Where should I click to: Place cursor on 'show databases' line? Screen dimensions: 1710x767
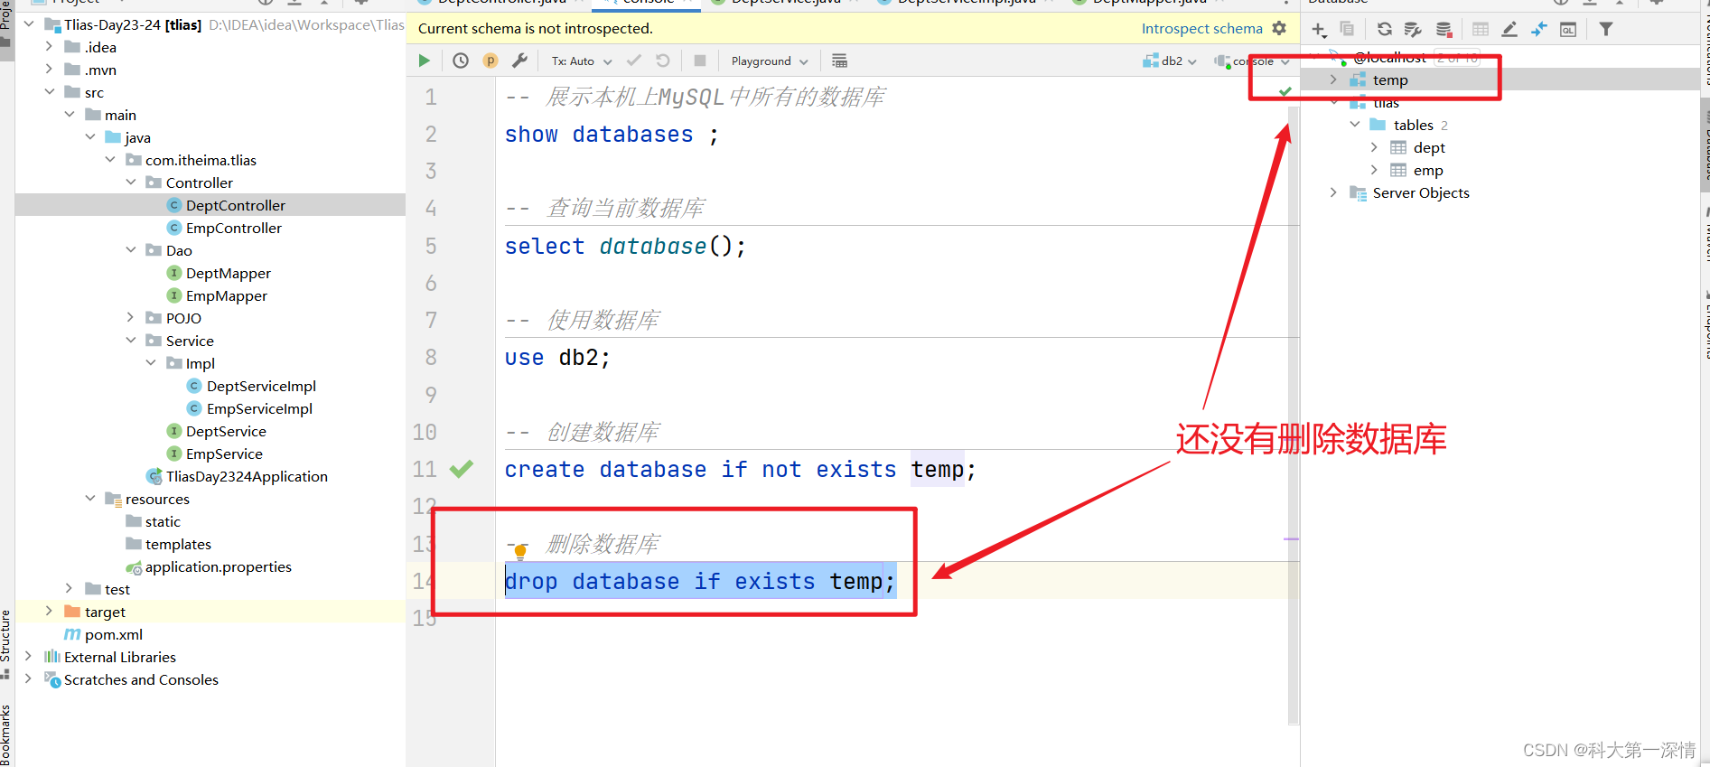[x=612, y=135]
